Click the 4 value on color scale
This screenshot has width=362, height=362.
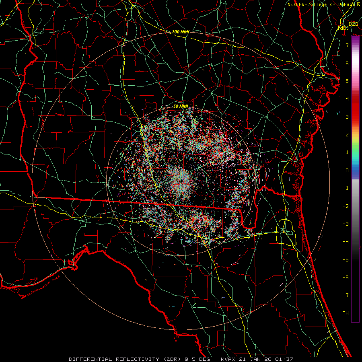(x=347, y=99)
